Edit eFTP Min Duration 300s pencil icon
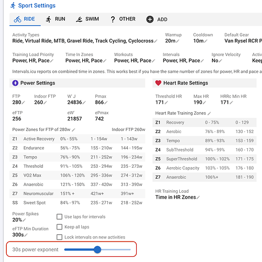This screenshot has width=262, height=262. click(26, 235)
